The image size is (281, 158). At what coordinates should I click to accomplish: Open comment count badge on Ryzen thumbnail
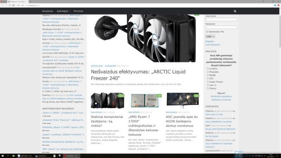(x=159, y=96)
